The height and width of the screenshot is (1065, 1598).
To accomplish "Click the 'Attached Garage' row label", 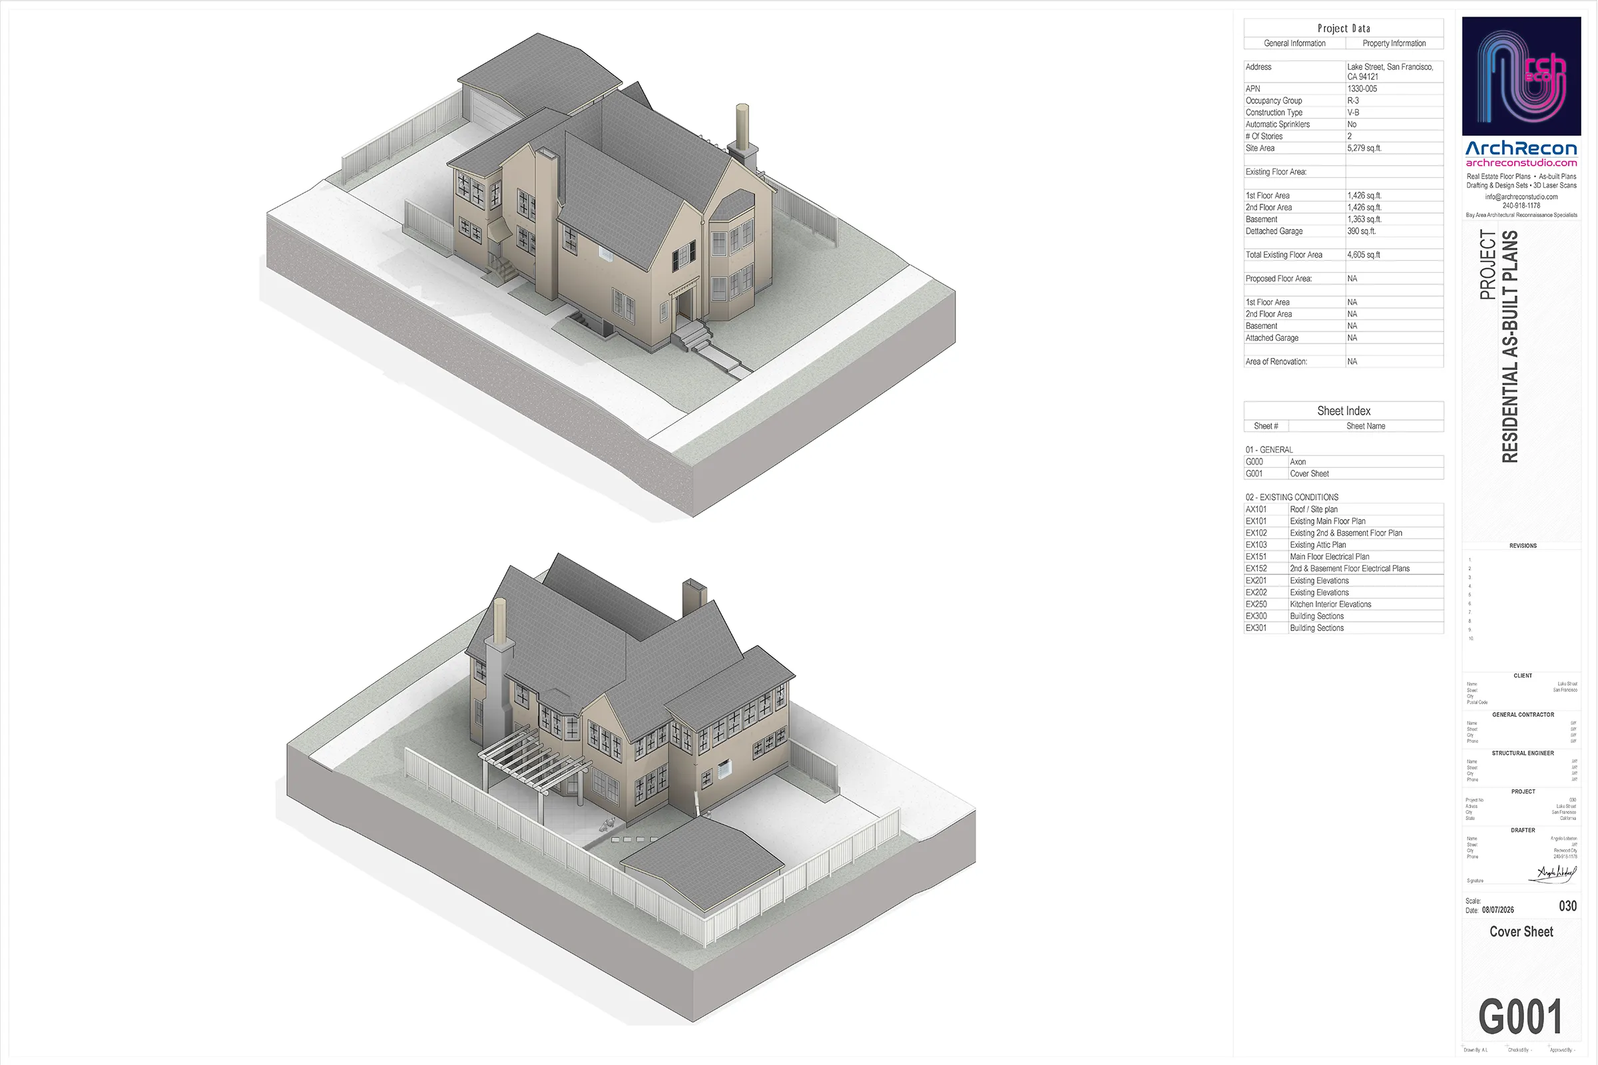I will (1272, 338).
